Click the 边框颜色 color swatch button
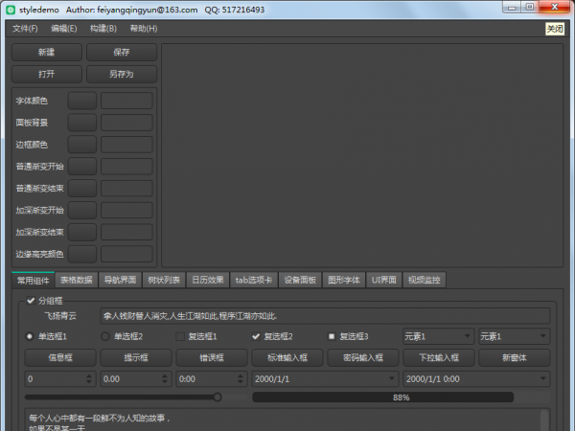This screenshot has width=575, height=431. tap(82, 145)
